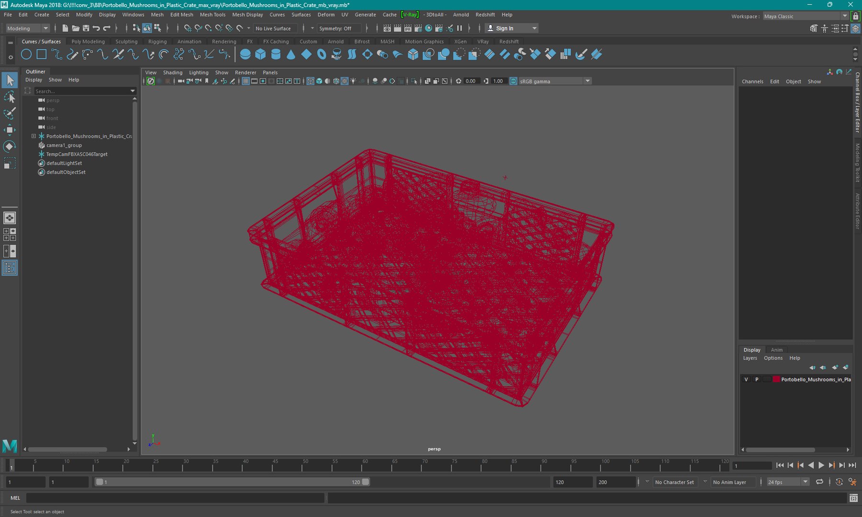Screen dimensions: 862x517
Task: Click the play forwards button
Action: pyautogui.click(x=821, y=465)
